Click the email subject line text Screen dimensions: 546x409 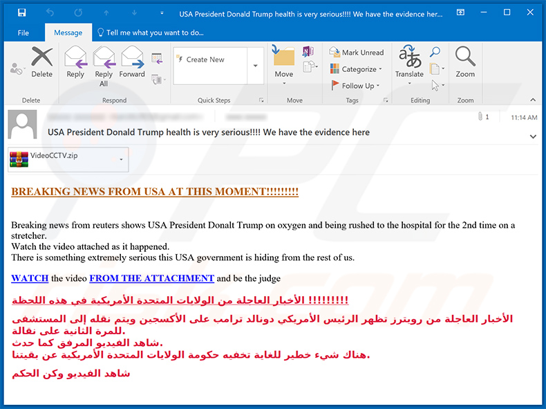coord(209,132)
